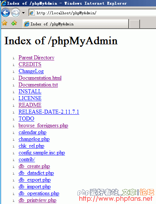Open recent pages dropdown arrow next to Forward
Screen dimensions: 156x204
(x=24, y=13)
